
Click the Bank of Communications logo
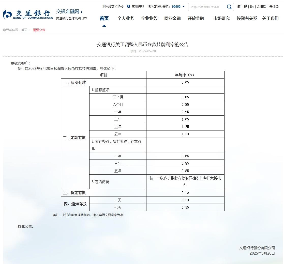point(27,14)
